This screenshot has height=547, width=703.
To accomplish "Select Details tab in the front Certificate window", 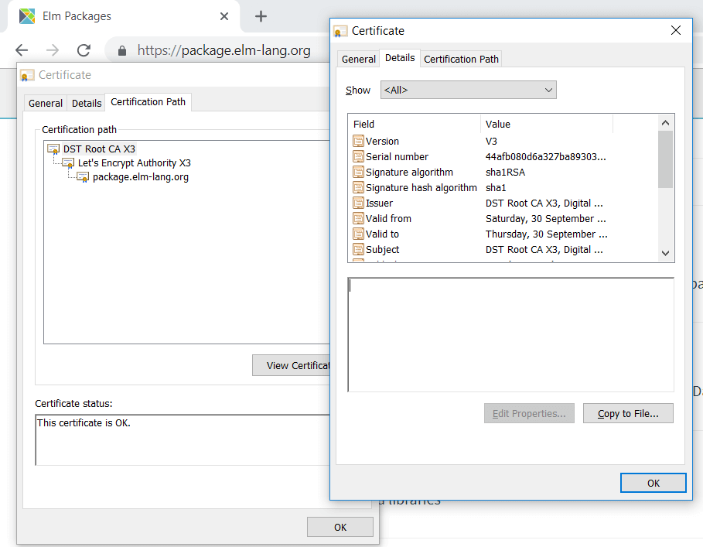I will (400, 58).
